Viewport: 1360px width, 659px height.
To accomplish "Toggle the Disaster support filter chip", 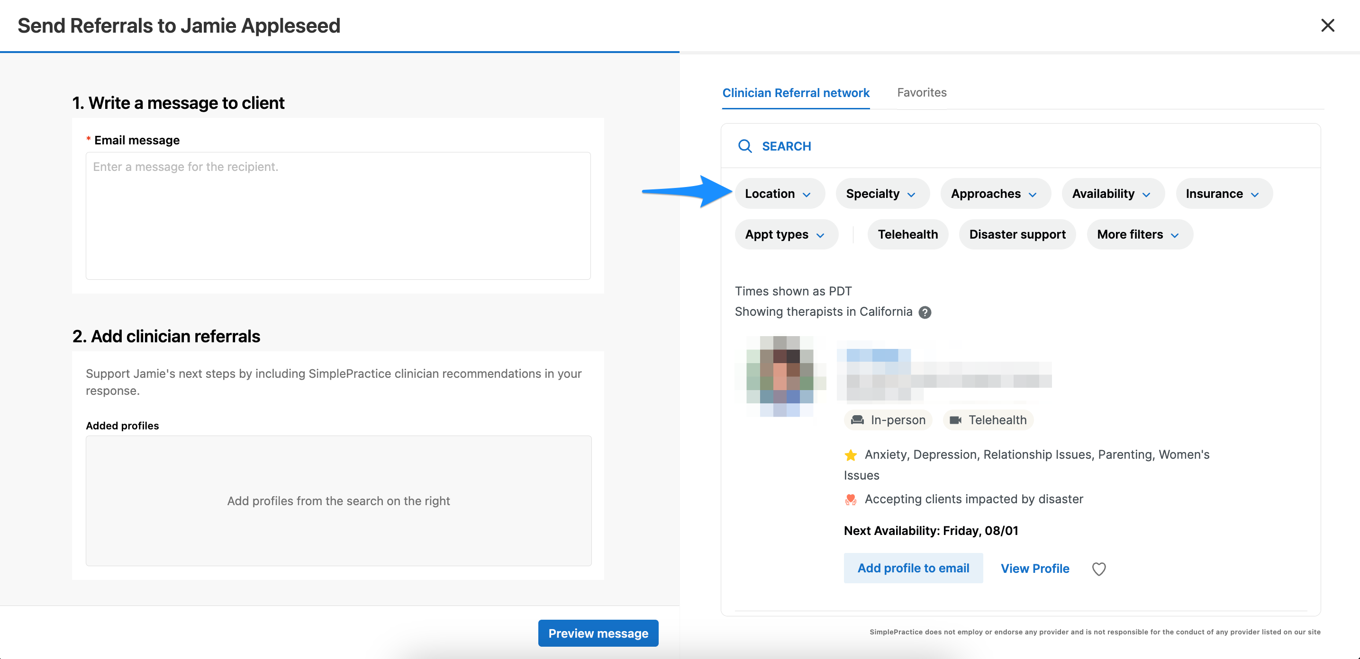I will point(1017,234).
